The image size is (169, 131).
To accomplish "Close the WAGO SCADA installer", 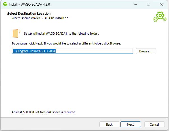I will tap(161, 4).
